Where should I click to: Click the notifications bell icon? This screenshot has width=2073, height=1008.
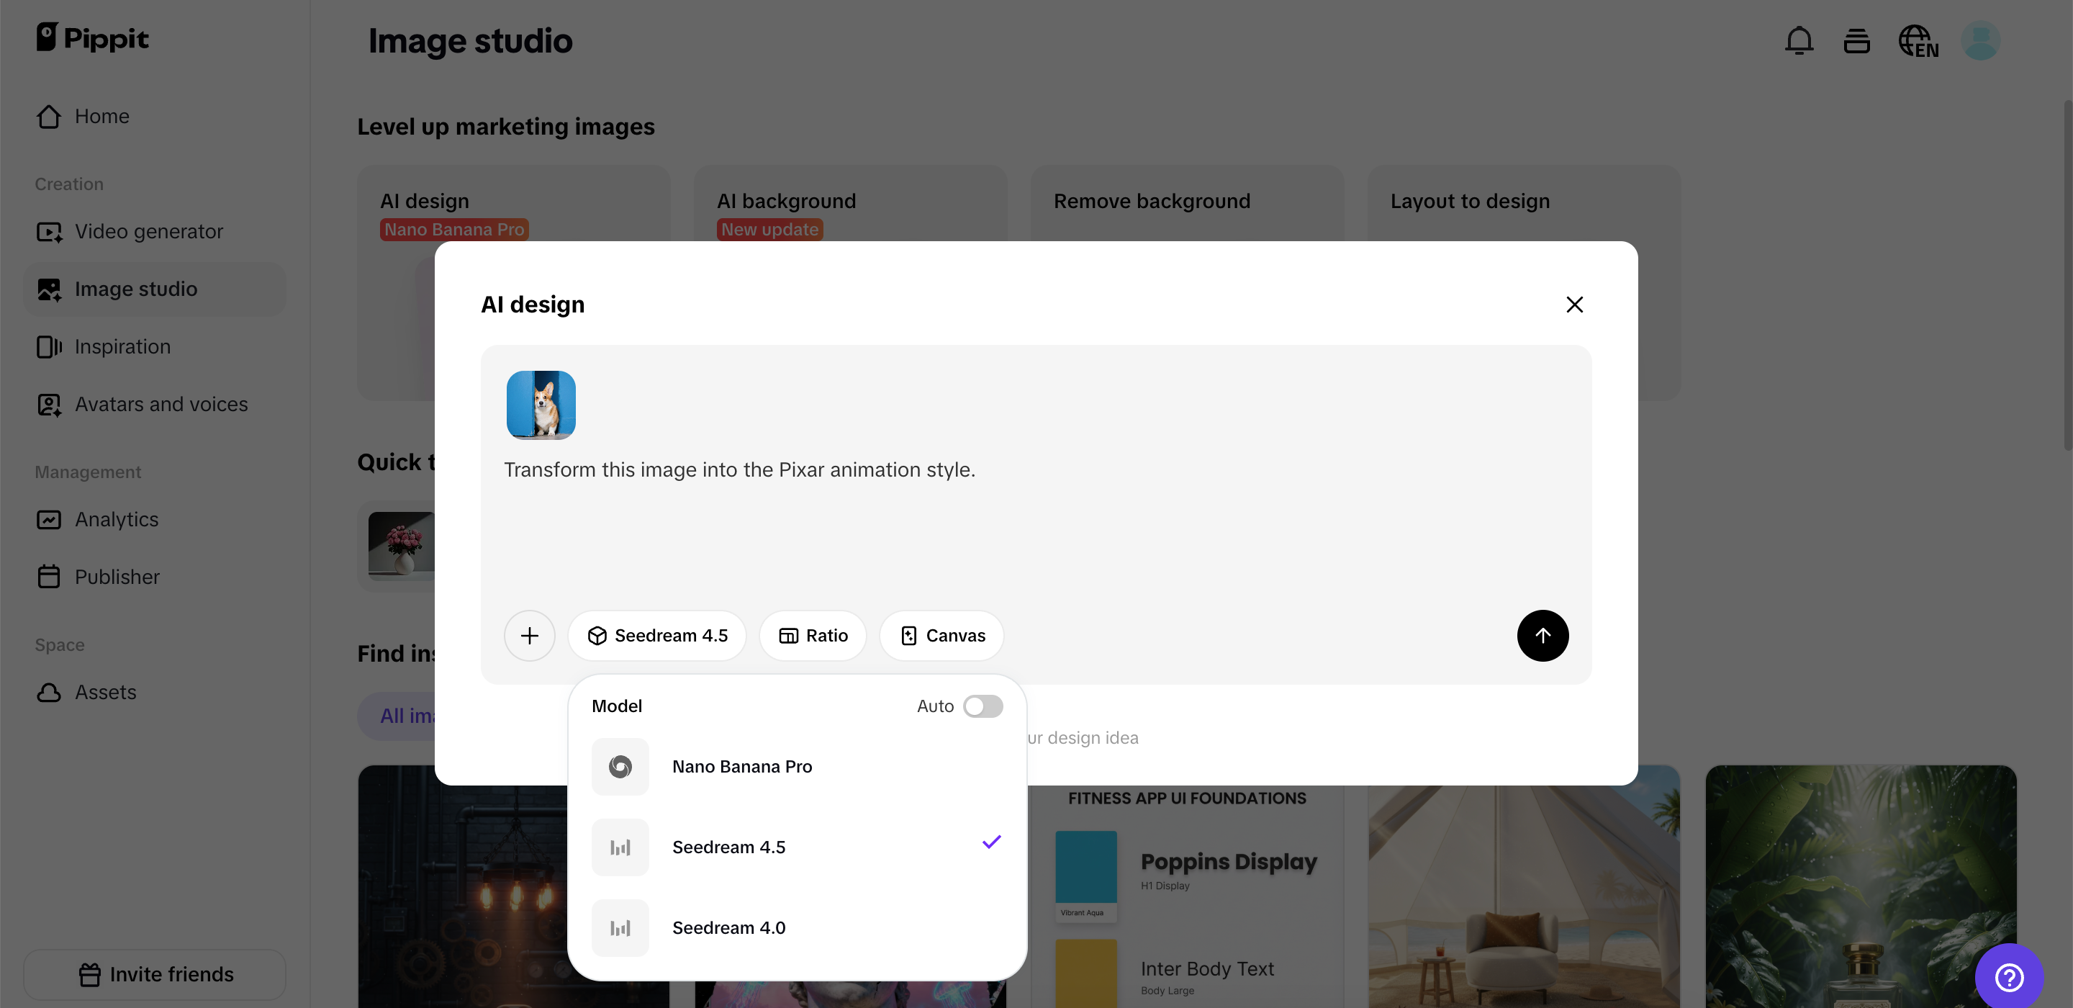pos(1798,40)
